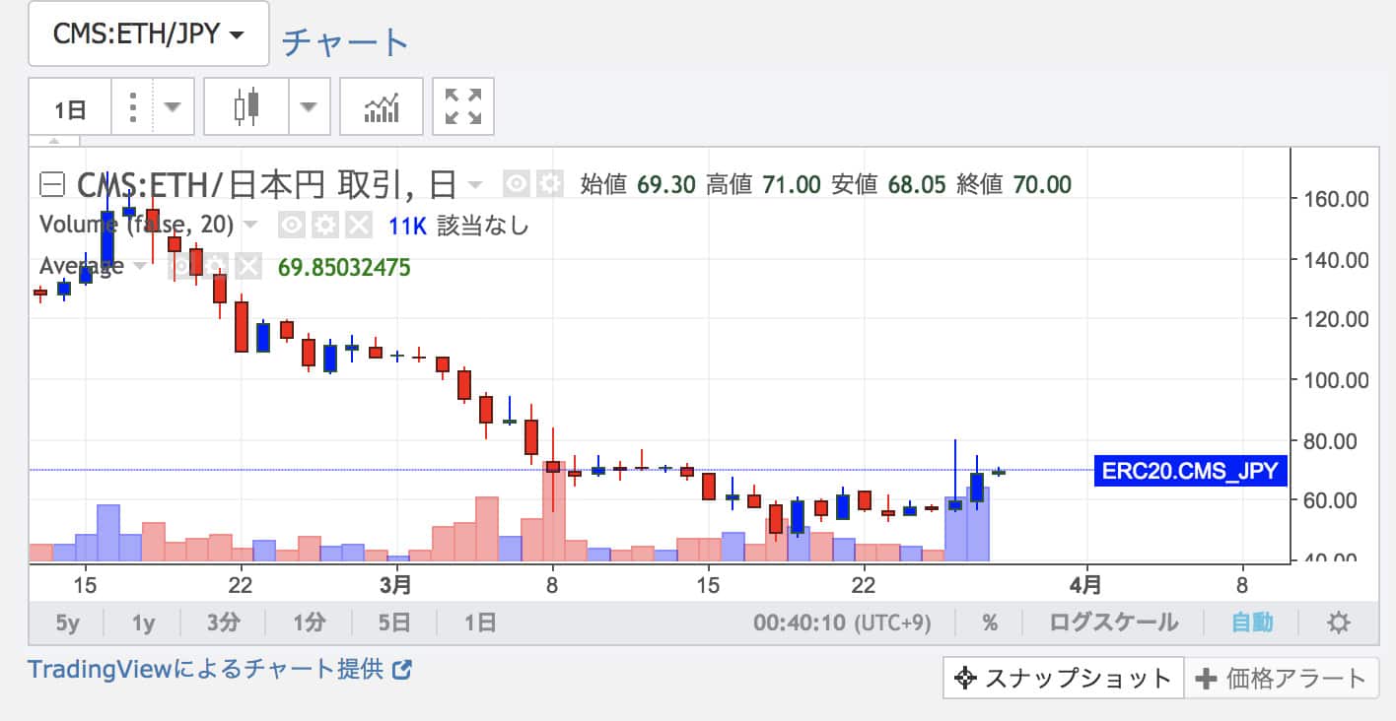Image resolution: width=1396 pixels, height=721 pixels.
Task: Click the external link icon beside TradingView
Action: (x=401, y=670)
